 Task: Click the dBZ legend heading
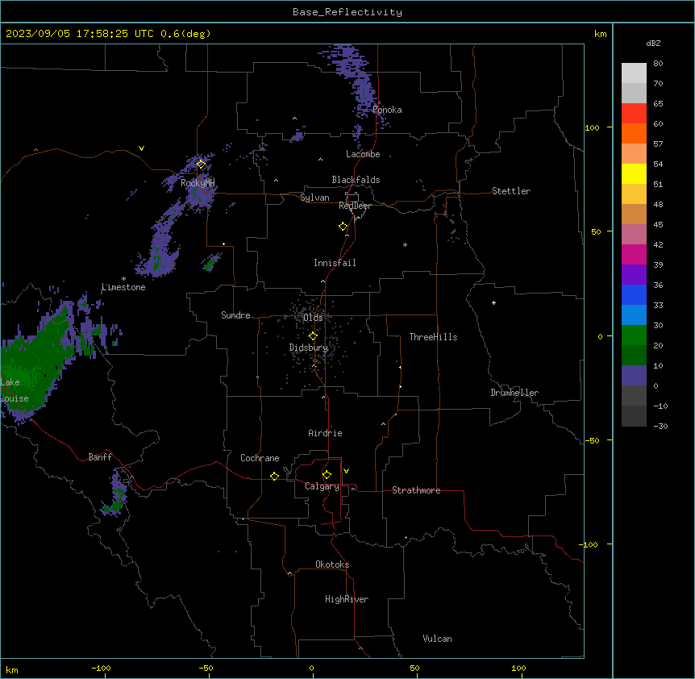click(653, 43)
